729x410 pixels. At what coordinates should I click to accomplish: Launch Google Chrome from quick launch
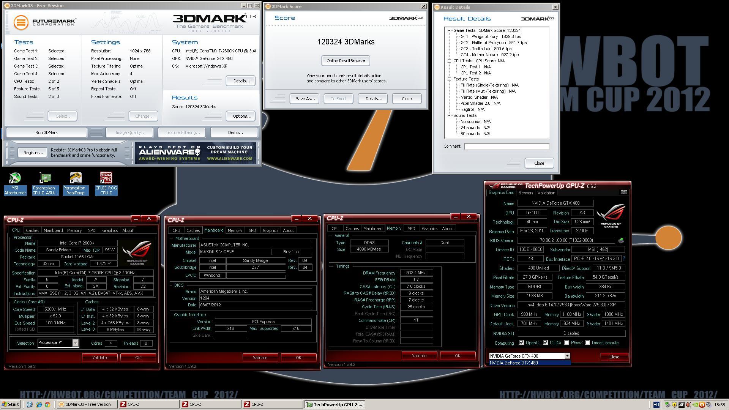[x=47, y=405]
